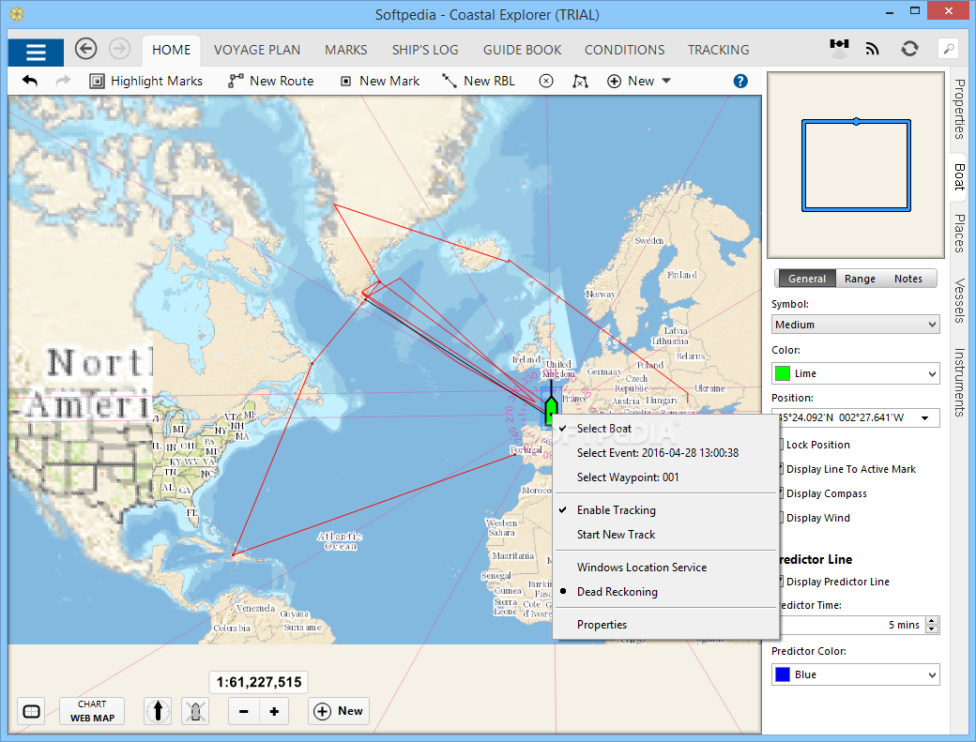Expand the toolbar New dropdown arrow
The height and width of the screenshot is (742, 976).
click(666, 81)
